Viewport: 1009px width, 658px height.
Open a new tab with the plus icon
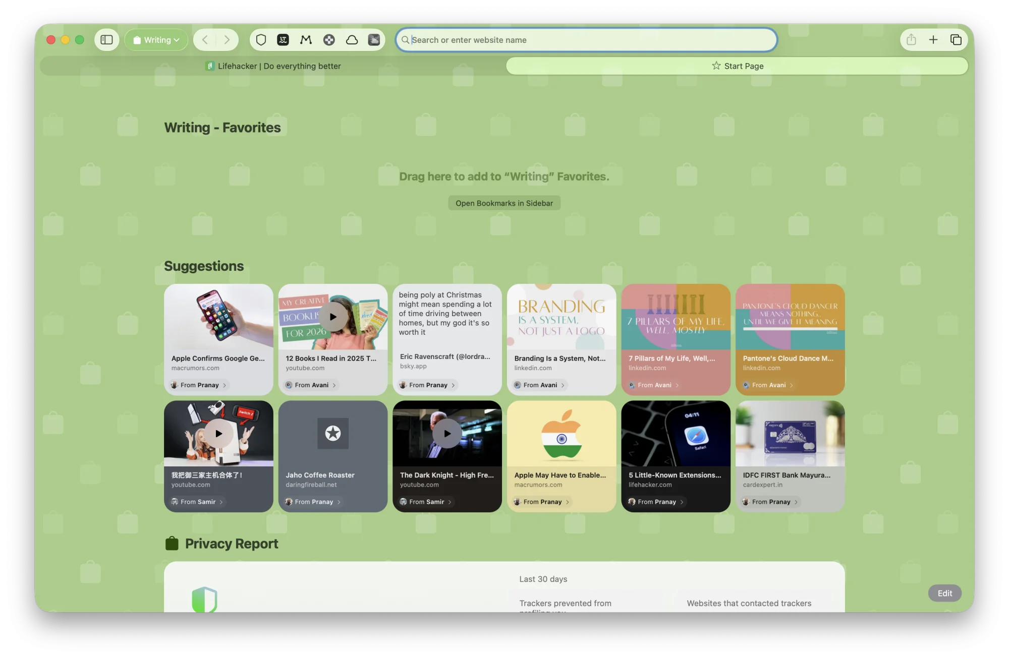(x=933, y=39)
